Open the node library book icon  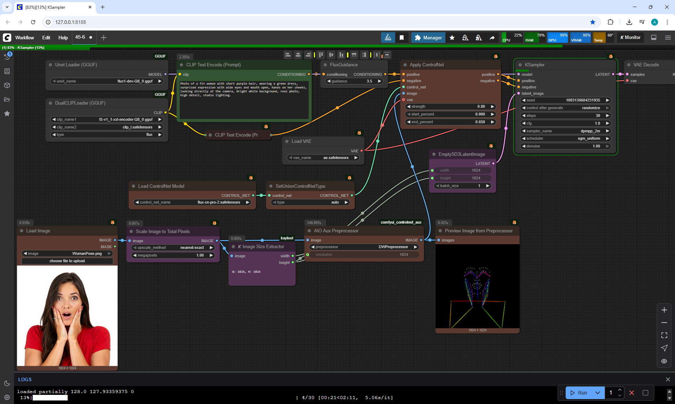[7, 71]
